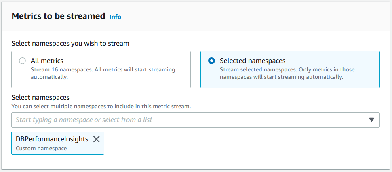Click the multiple namespaces helper text
The image size is (392, 172).
pos(101,107)
